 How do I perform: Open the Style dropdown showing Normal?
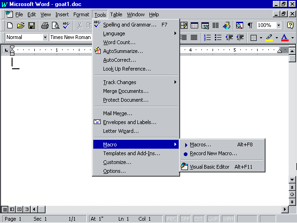tap(45, 37)
